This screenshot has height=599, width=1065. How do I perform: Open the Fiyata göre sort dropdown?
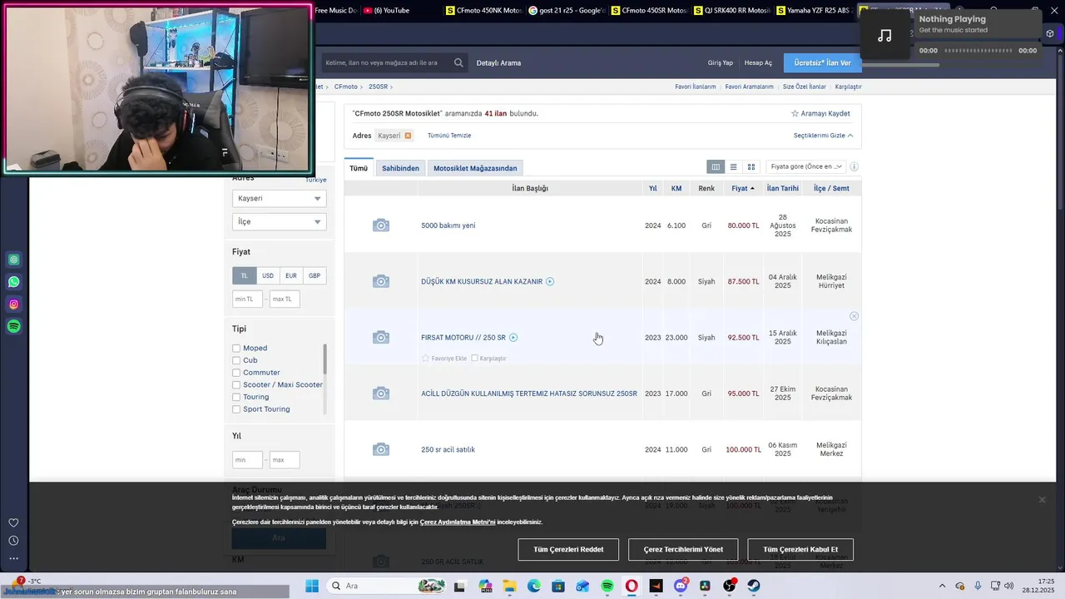(x=806, y=167)
